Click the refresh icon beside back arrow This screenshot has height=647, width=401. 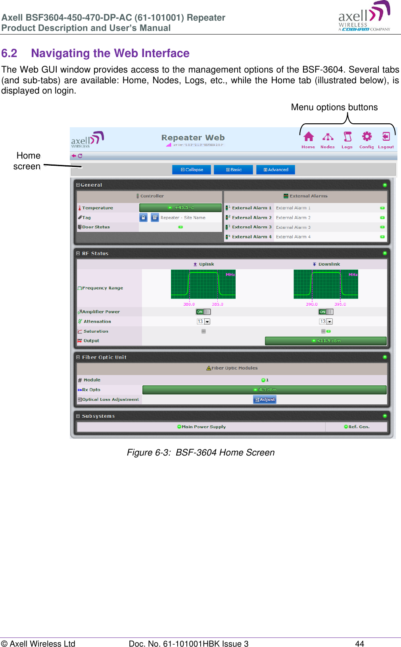click(x=80, y=156)
